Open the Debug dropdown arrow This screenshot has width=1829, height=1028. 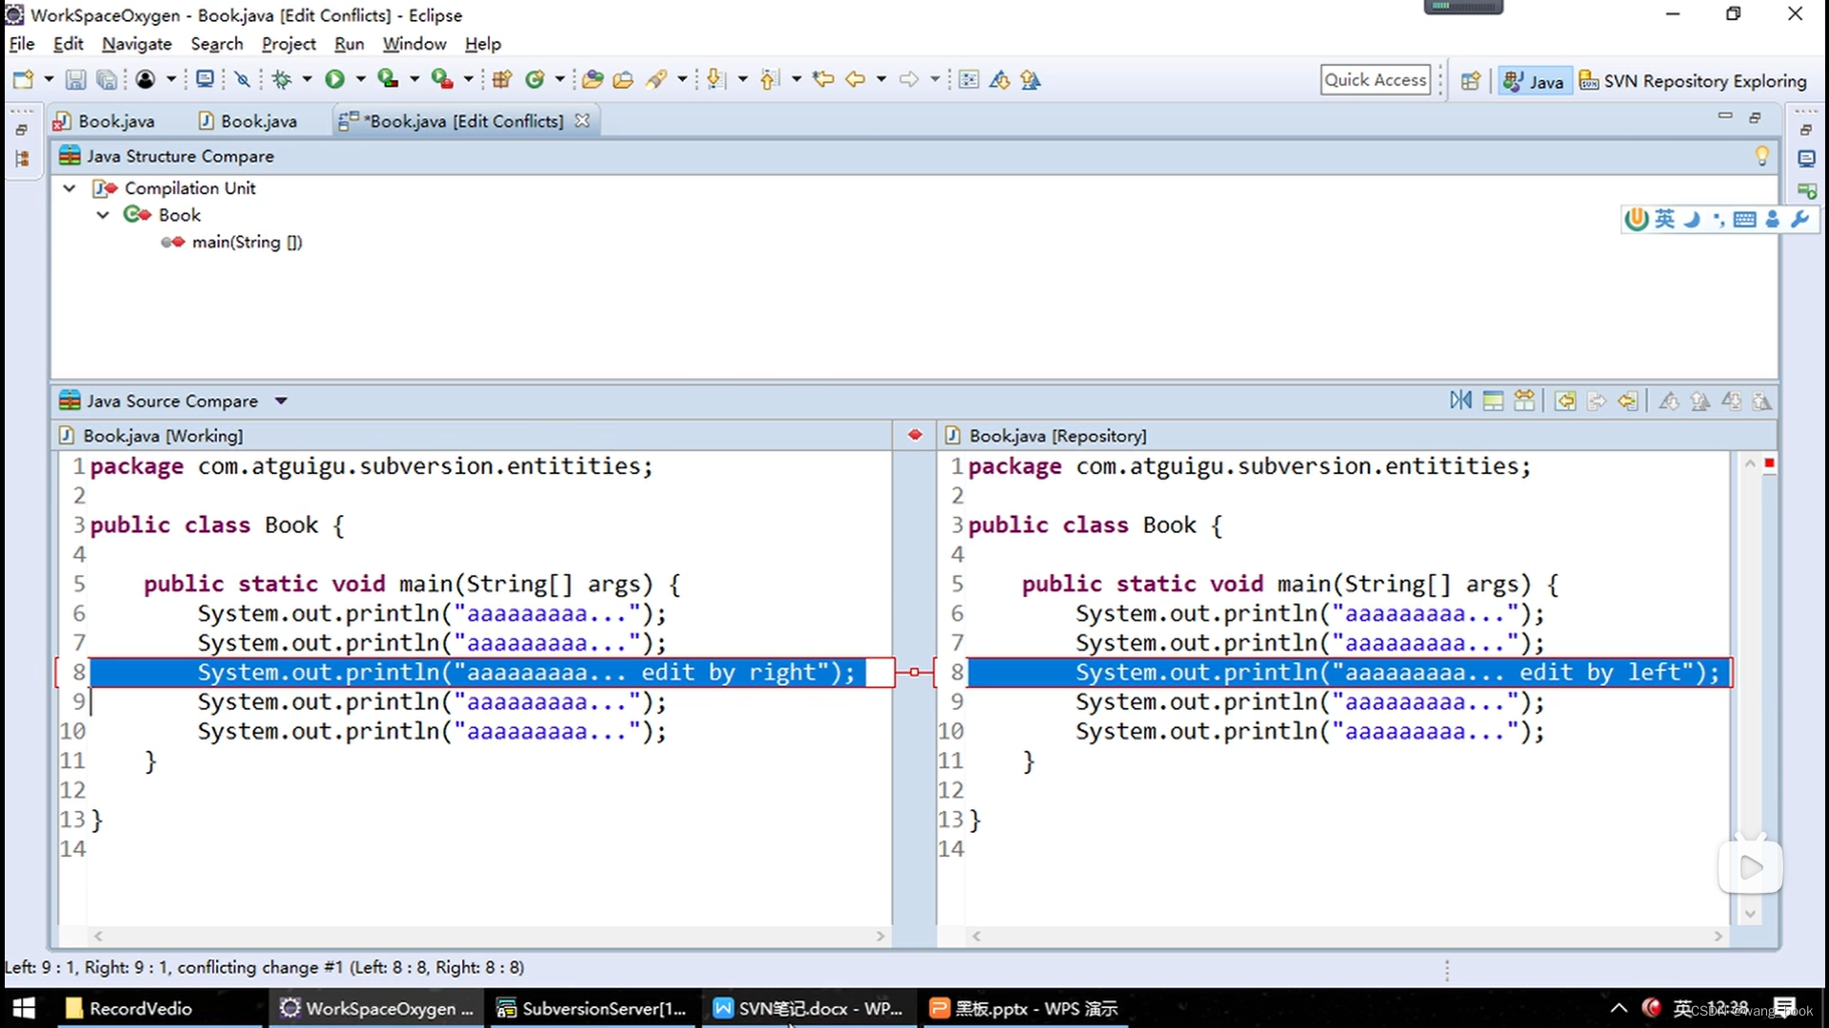pyautogui.click(x=307, y=80)
